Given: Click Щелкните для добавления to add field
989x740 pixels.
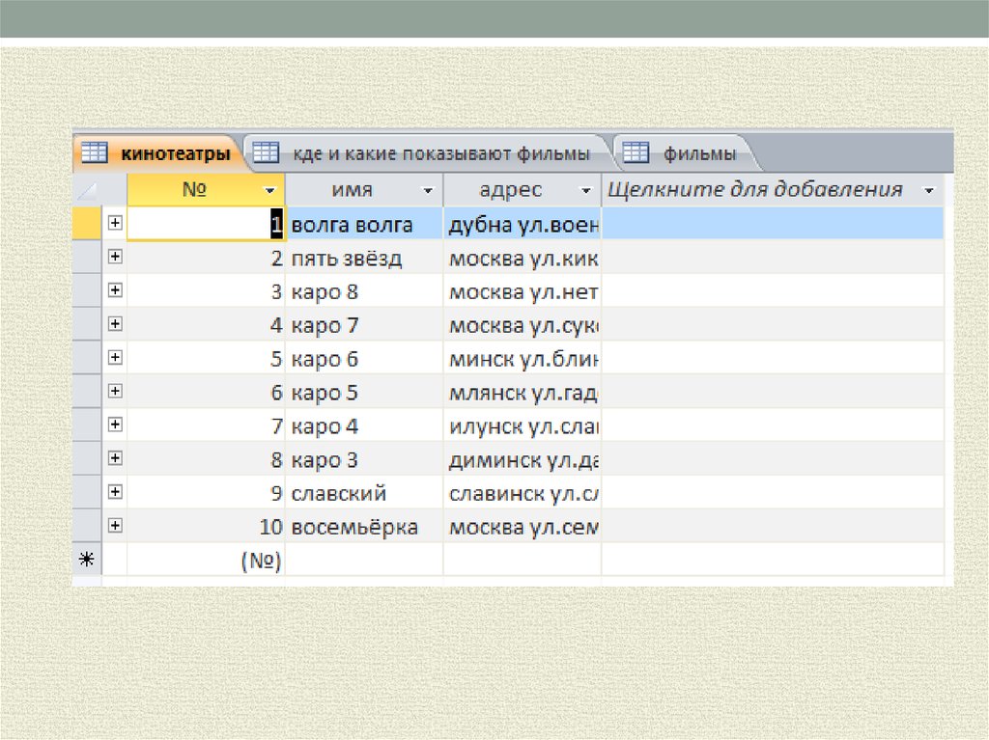Looking at the screenshot, I should [753, 190].
